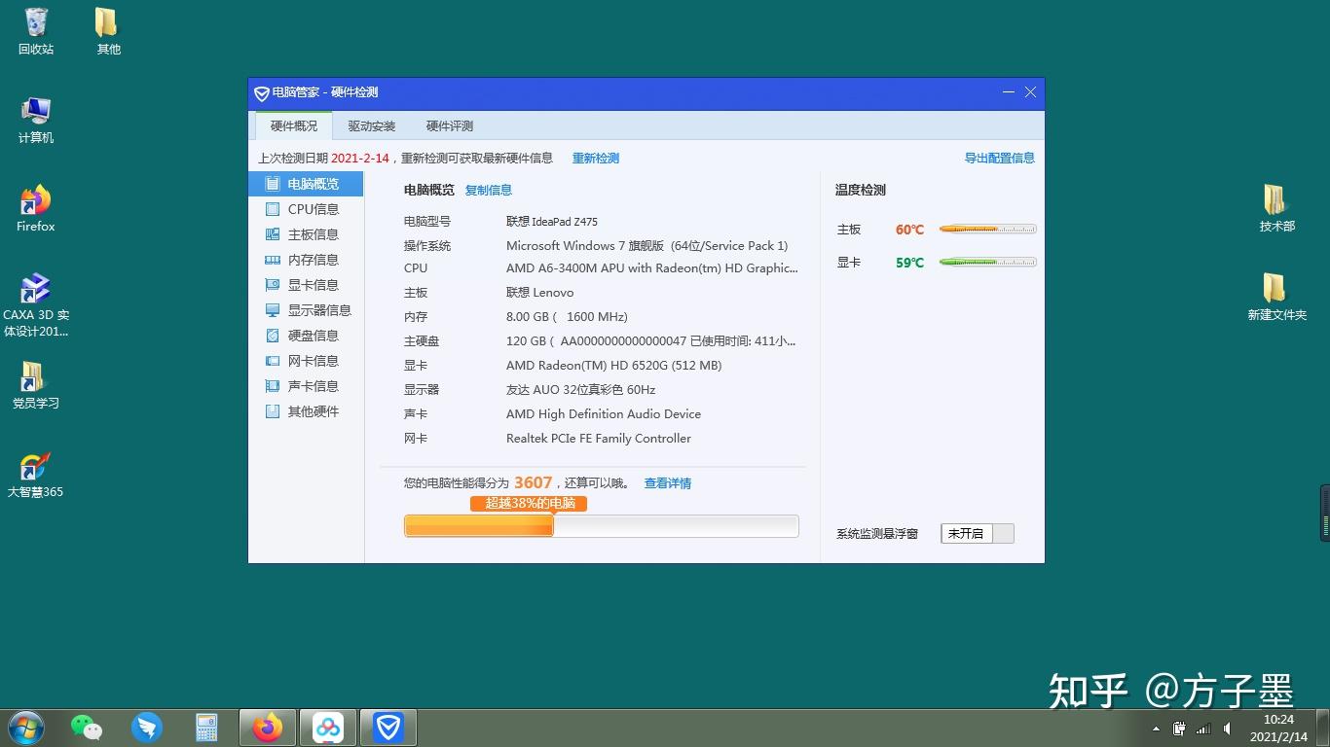Click the AMD Radeon(TM) HD 6520G text
The image size is (1330, 747).
click(614, 366)
